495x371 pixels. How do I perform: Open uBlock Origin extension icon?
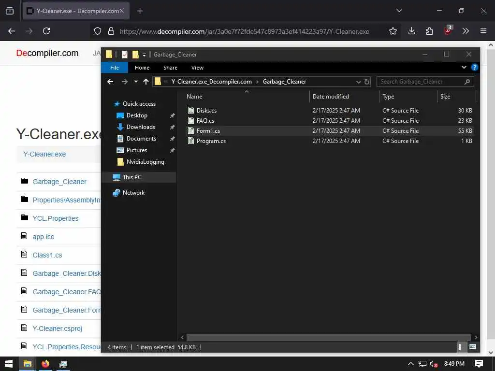click(448, 30)
